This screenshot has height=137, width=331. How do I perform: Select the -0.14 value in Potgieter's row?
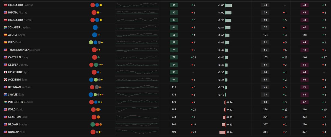pyautogui.click(x=229, y=102)
